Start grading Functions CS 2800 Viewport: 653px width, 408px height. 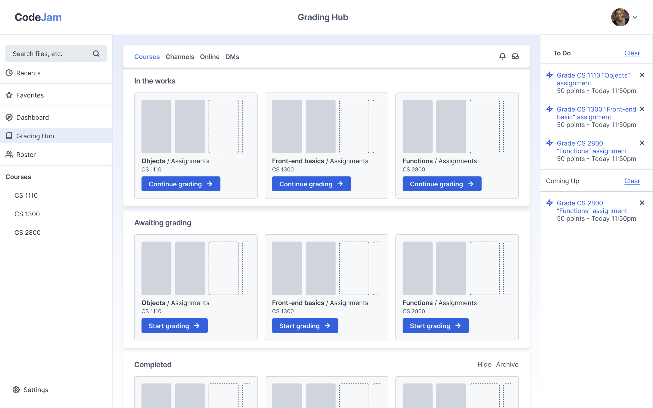[x=436, y=326]
